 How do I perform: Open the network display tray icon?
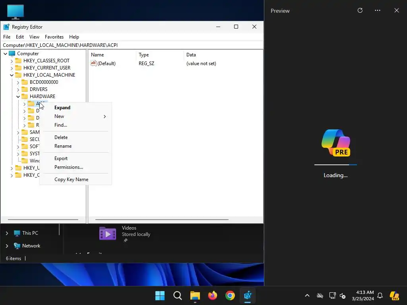click(x=332, y=295)
